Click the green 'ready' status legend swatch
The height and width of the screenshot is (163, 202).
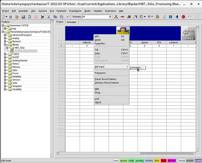tap(131, 161)
